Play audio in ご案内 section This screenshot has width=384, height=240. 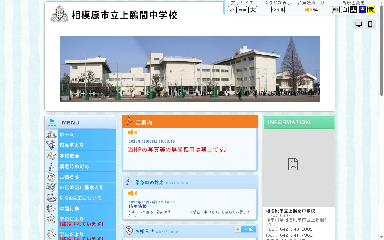pos(133,132)
